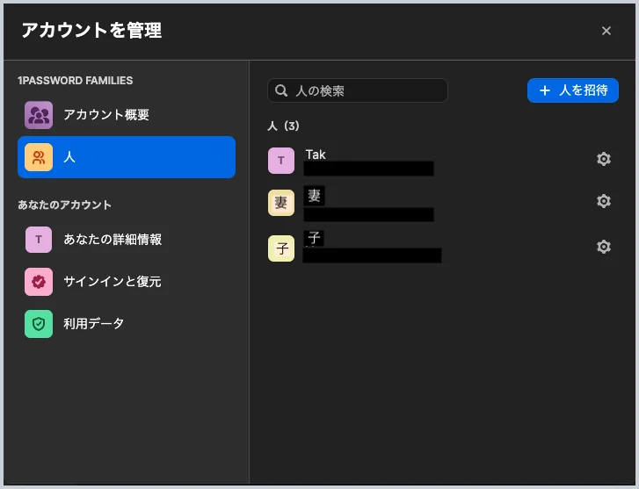This screenshot has width=639, height=489.
Task: Close the アカウントを管理 dialog
Action: pyautogui.click(x=606, y=31)
